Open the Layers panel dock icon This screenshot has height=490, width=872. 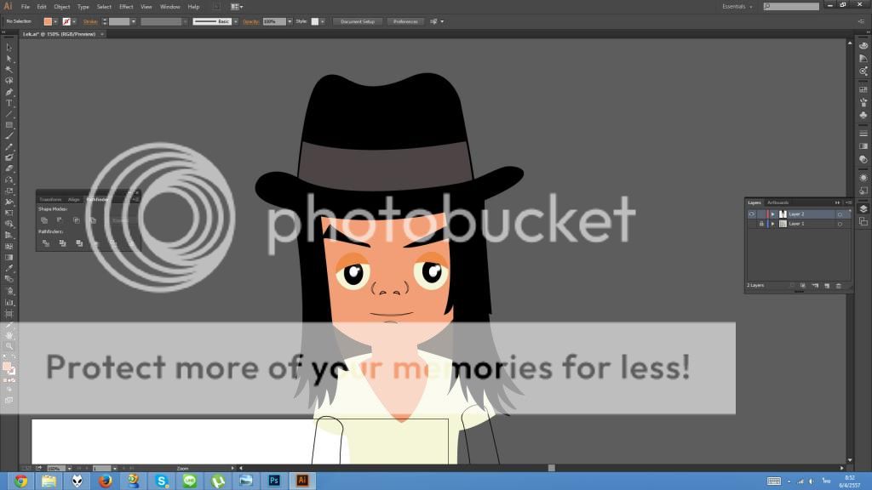pyautogui.click(x=863, y=209)
